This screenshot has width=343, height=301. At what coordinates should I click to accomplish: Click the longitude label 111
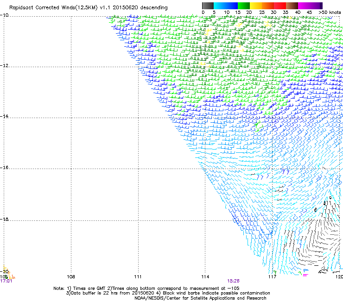pos(138,277)
